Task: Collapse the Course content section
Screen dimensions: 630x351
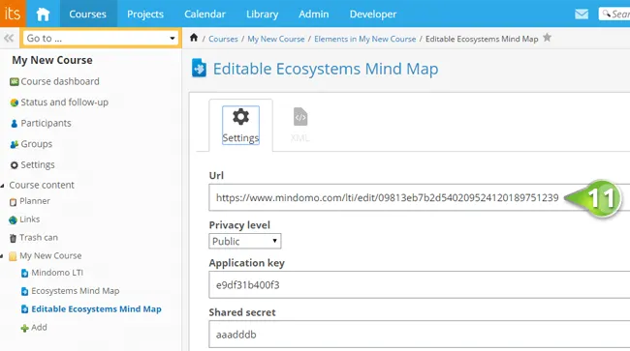Action: point(2,186)
